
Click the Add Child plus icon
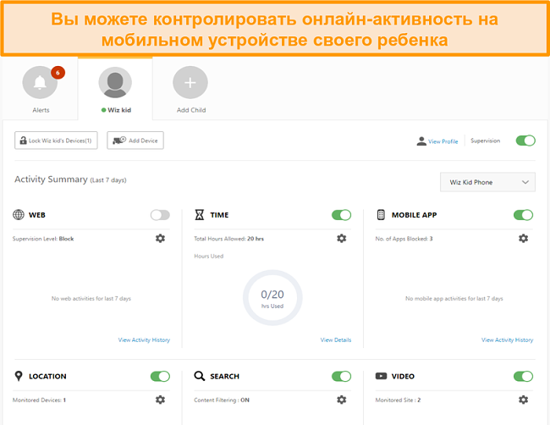tap(190, 82)
